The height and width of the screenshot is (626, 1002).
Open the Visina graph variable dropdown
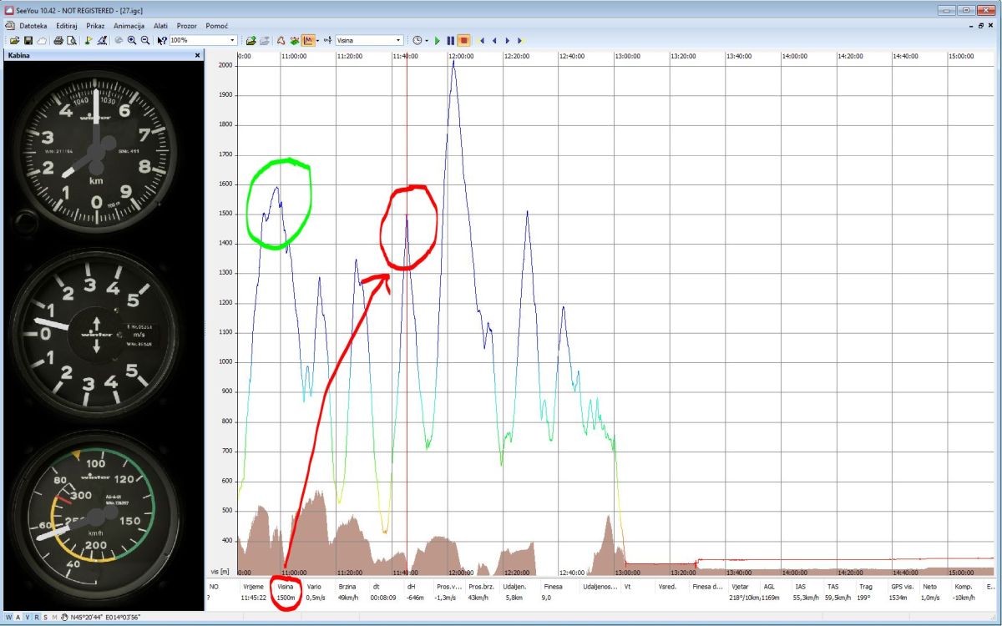click(x=397, y=40)
